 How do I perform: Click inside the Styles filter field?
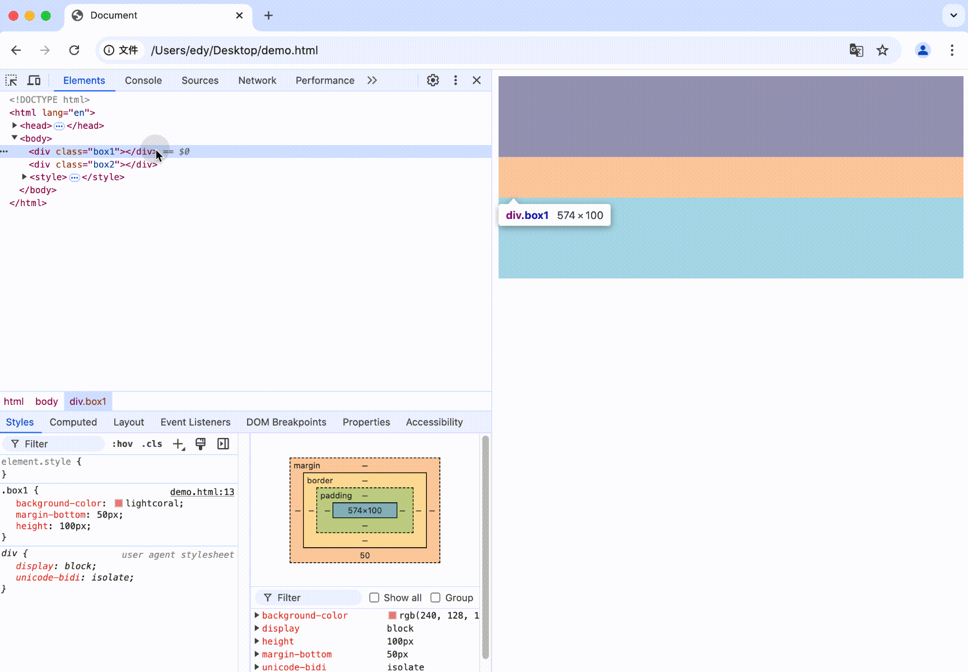click(x=56, y=444)
